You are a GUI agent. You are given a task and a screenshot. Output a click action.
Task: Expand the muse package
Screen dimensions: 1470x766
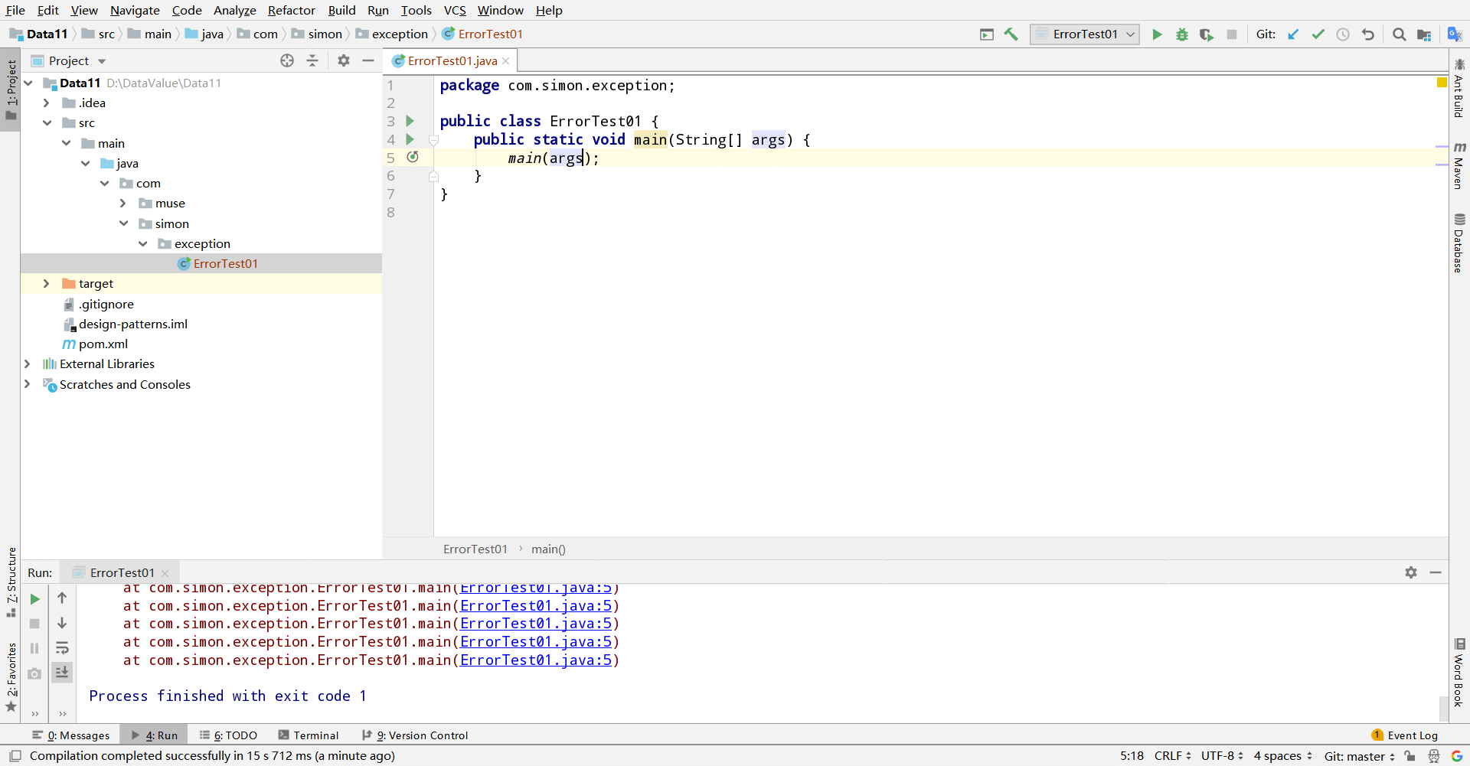(123, 203)
